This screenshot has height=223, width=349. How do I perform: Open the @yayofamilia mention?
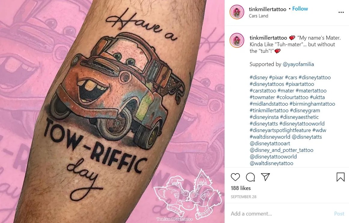(298, 64)
